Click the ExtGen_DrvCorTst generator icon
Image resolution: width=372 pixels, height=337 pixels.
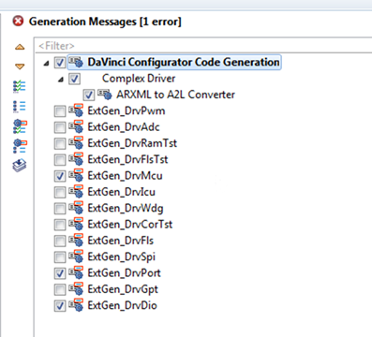pyautogui.click(x=76, y=225)
